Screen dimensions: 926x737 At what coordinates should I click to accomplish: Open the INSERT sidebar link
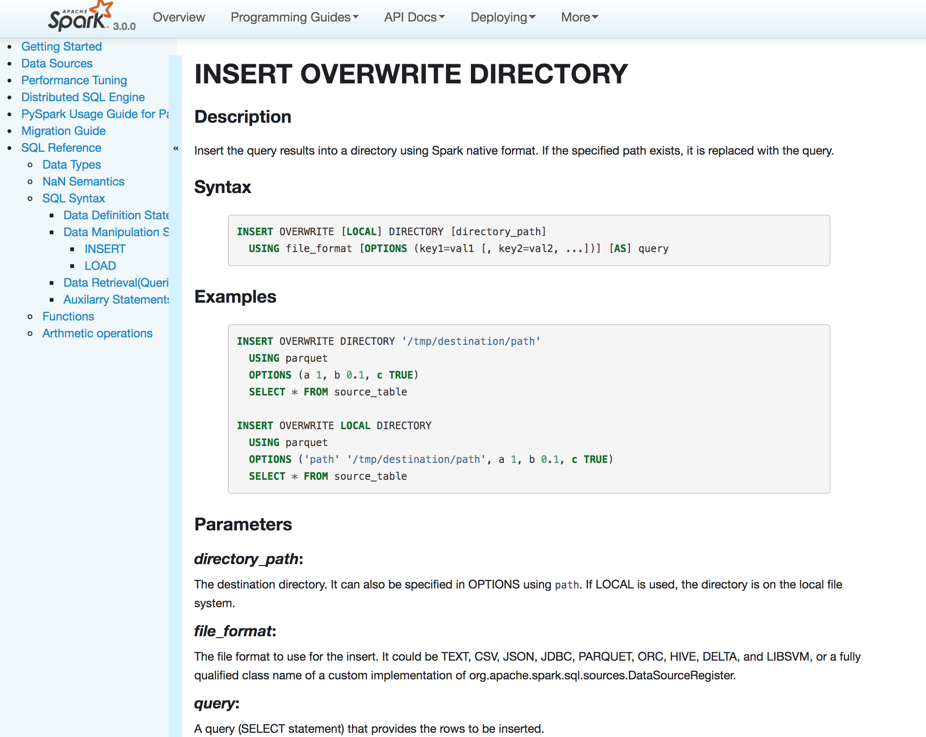tap(105, 249)
